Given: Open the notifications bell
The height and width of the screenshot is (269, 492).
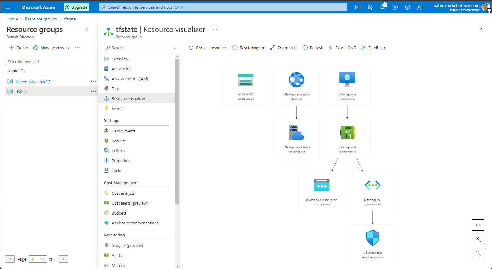Looking at the screenshot, I should [383, 7].
